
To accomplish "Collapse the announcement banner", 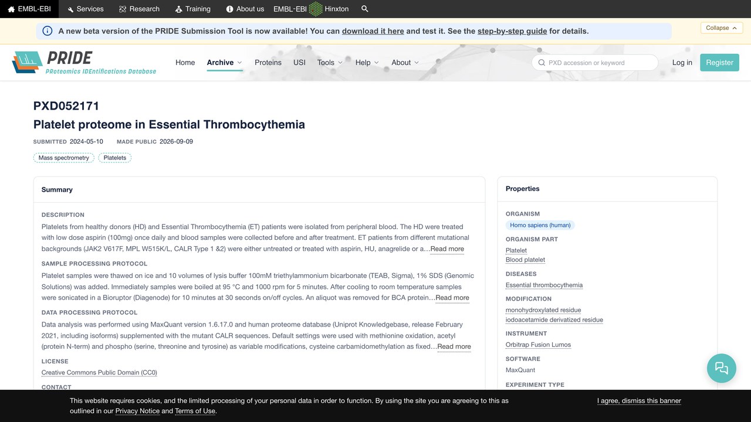I will click(722, 28).
